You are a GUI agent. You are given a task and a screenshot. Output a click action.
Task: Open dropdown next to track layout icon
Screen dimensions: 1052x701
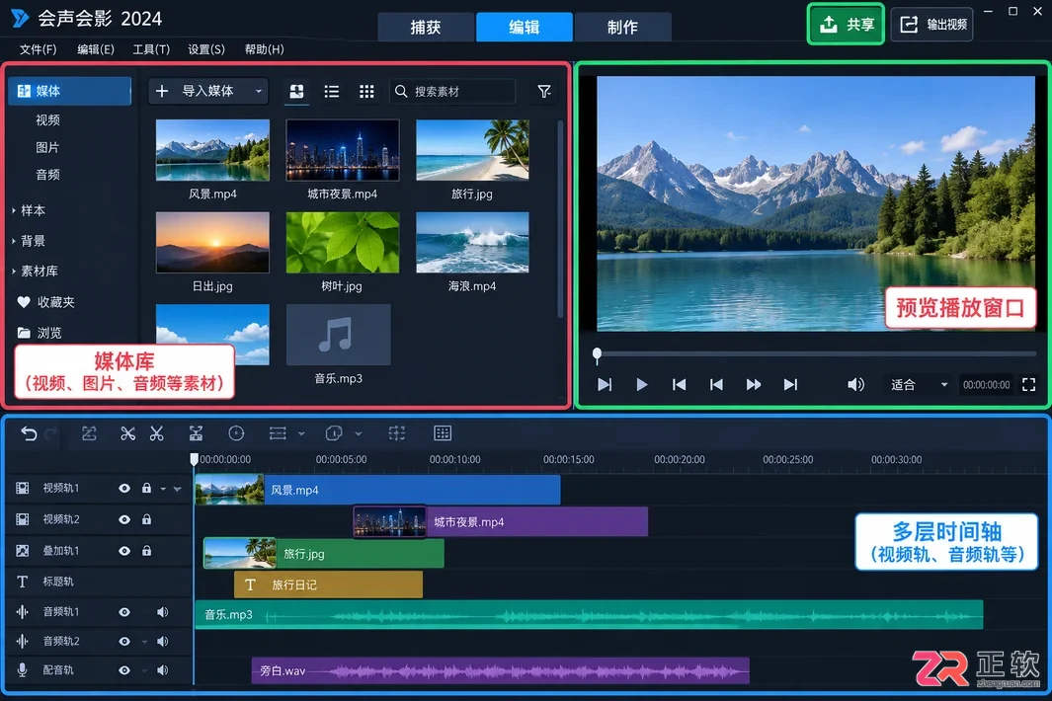click(x=301, y=434)
